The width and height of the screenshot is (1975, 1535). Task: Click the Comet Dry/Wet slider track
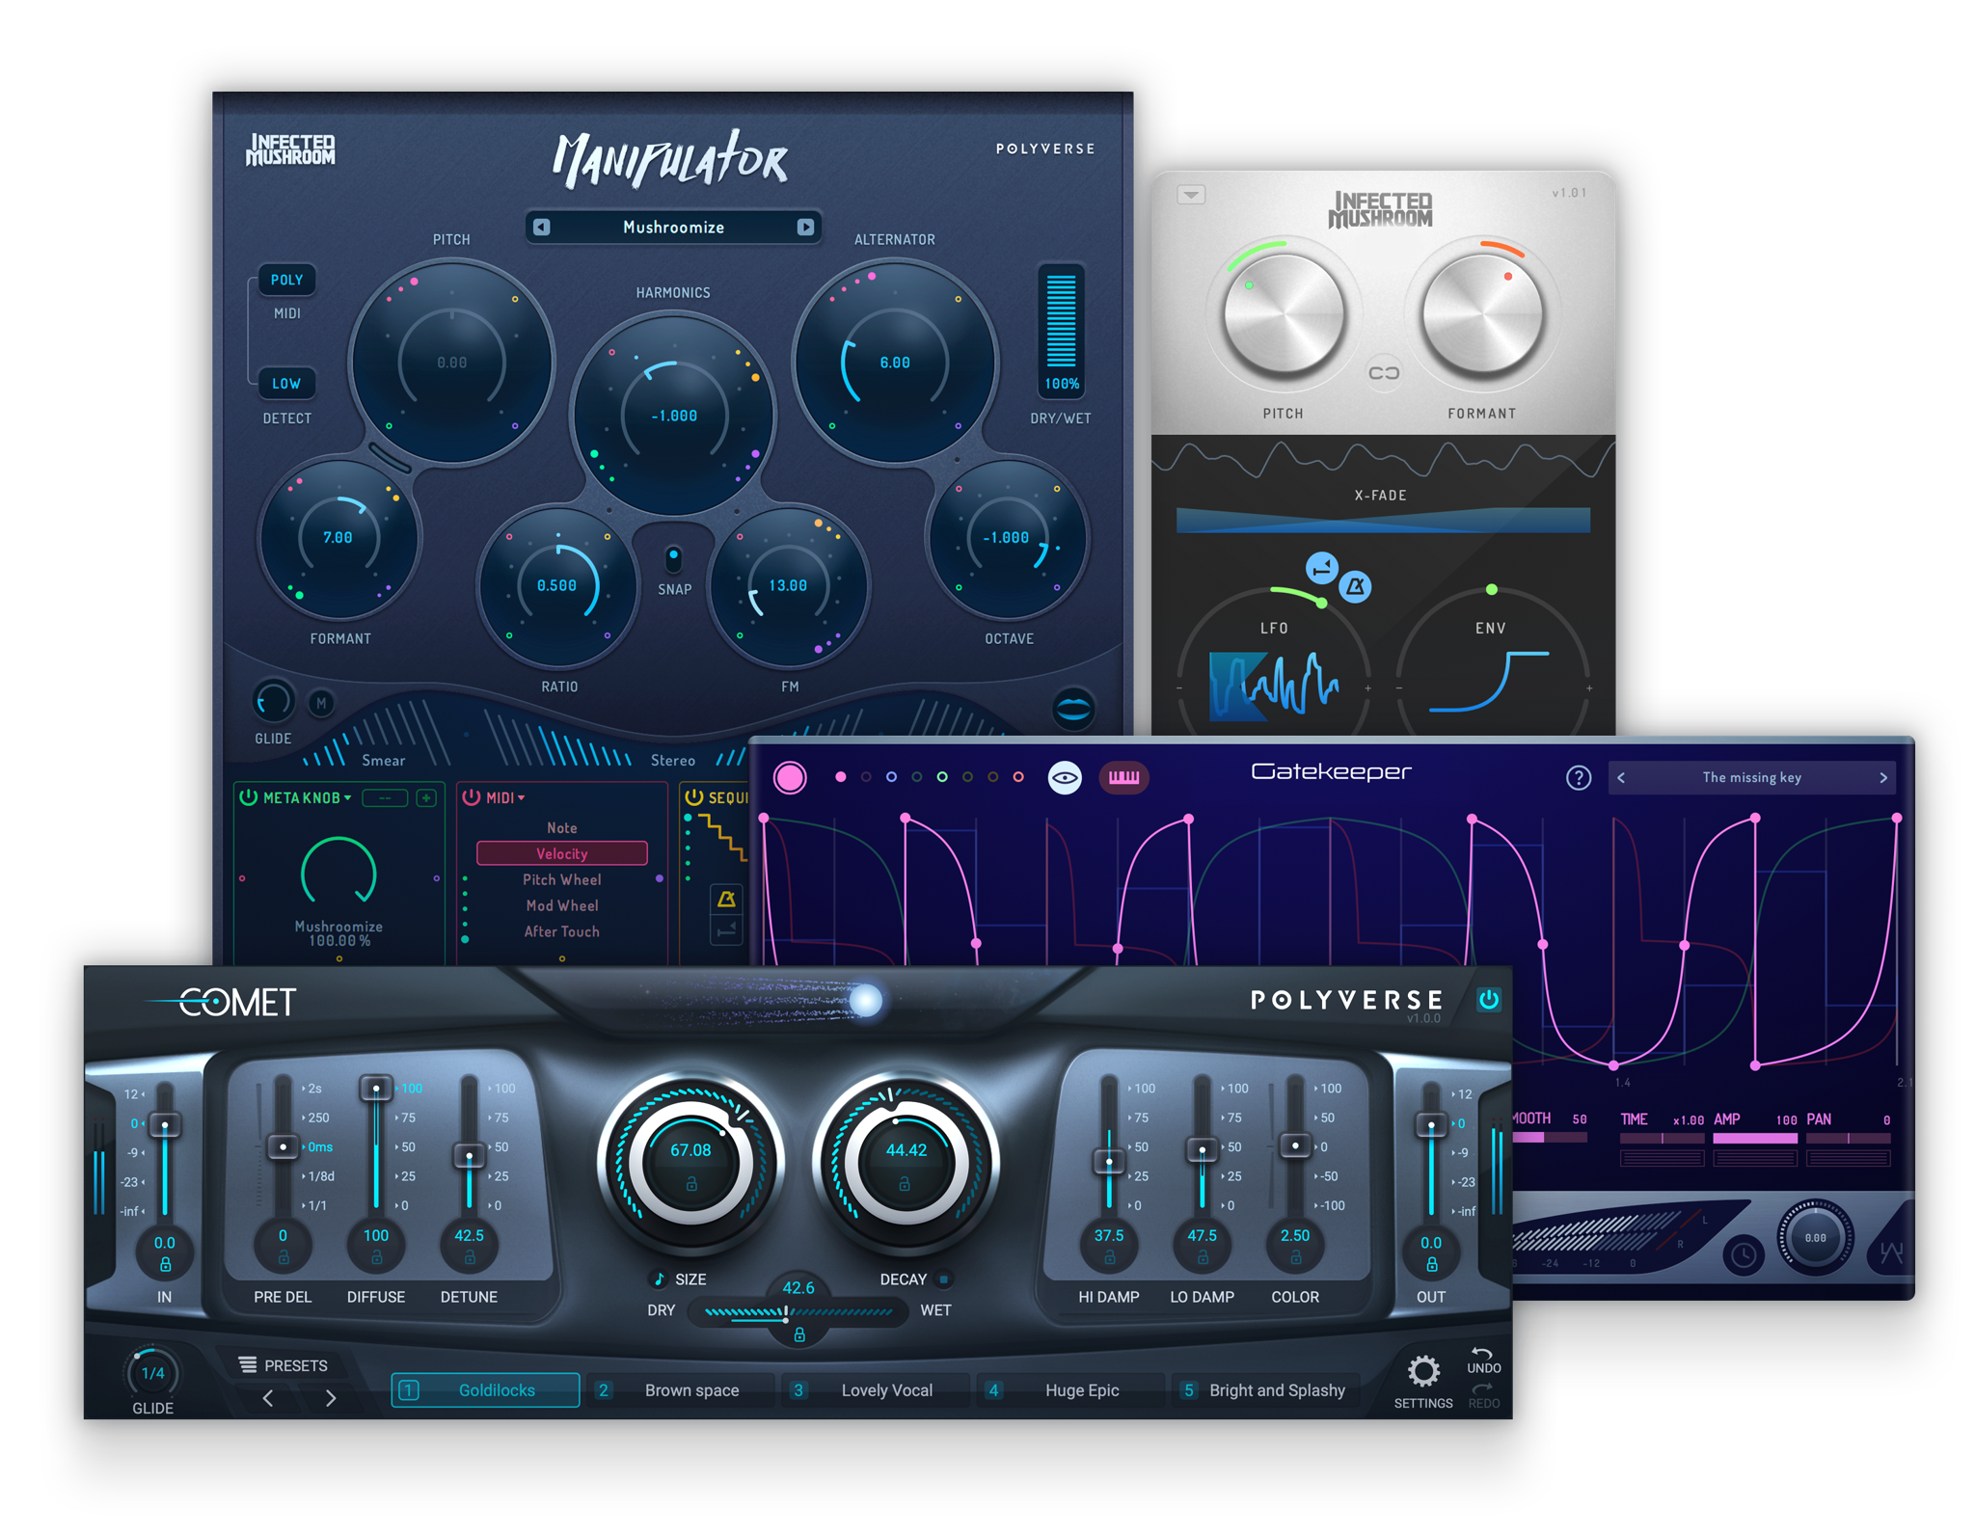coord(798,1312)
